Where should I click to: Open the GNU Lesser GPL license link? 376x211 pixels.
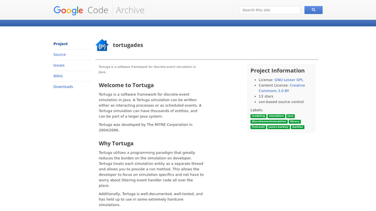click(x=289, y=80)
